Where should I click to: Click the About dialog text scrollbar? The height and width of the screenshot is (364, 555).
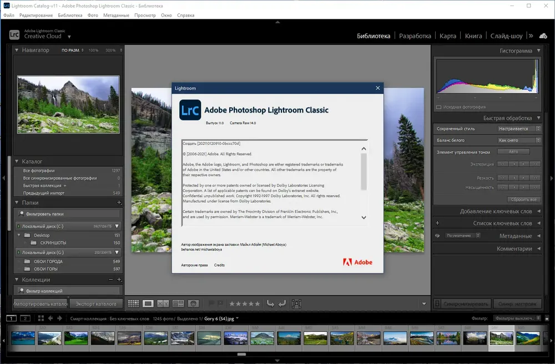click(x=364, y=171)
